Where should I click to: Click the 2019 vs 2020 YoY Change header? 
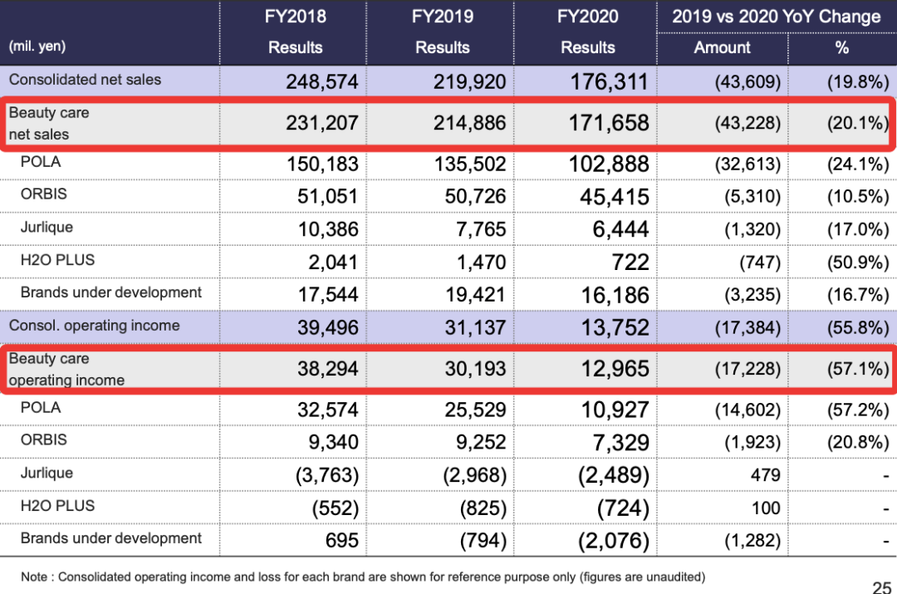tap(776, 17)
